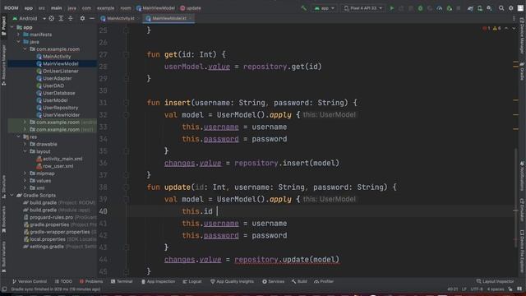Select the MainViewModel.kt editor tab

coord(168,18)
